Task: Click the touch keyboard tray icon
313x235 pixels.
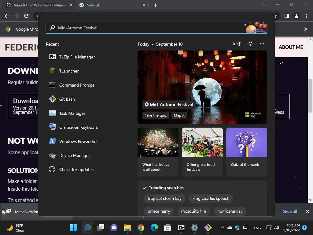Action: [246, 228]
